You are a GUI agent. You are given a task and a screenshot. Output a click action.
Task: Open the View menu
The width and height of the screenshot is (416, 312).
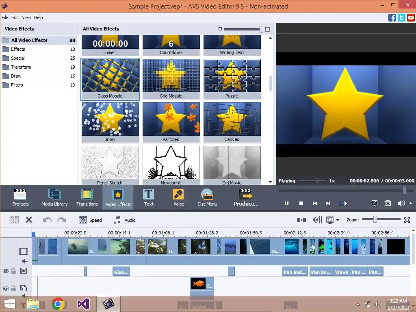pos(26,17)
